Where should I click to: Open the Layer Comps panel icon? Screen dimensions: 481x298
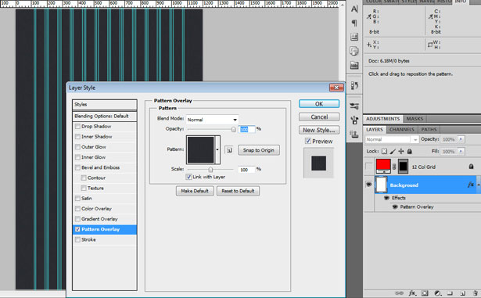click(354, 37)
